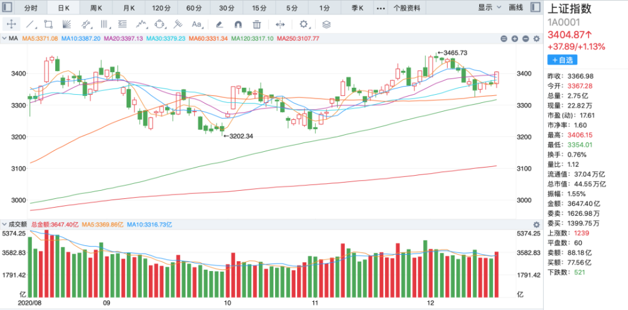
Task: Open drawing settings gear icon
Action: pyautogui.click(x=304, y=24)
